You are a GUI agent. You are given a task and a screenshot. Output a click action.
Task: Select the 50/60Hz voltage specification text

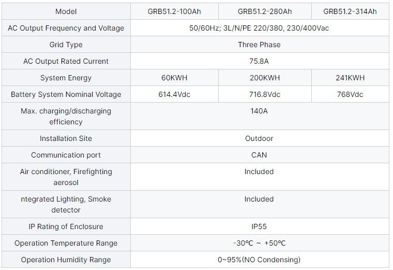coord(259,28)
